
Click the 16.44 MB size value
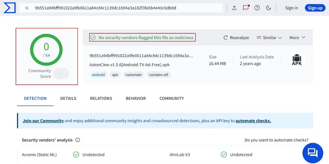click(x=217, y=64)
